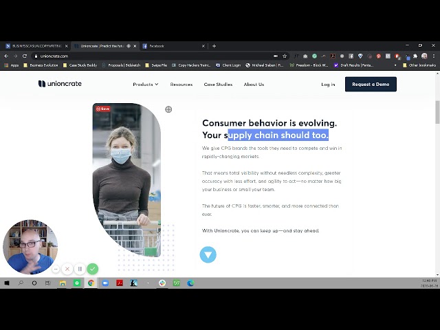Pause the screen recording
The height and width of the screenshot is (330, 440).
pos(80,269)
